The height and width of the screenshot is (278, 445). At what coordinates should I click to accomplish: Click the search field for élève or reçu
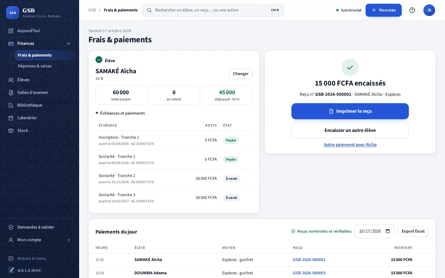[213, 10]
